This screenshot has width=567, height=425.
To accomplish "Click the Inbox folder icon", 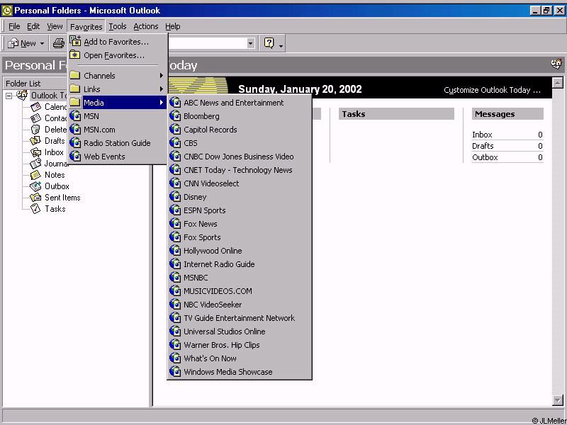I will pyautogui.click(x=36, y=152).
